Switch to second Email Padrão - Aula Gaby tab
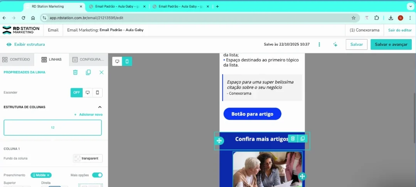The width and height of the screenshot is (416, 187). click(118, 7)
